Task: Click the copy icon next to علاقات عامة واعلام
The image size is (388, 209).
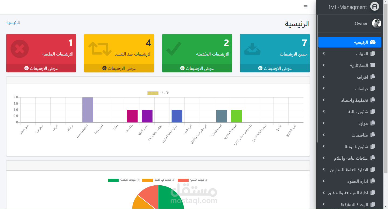Action: (373, 158)
